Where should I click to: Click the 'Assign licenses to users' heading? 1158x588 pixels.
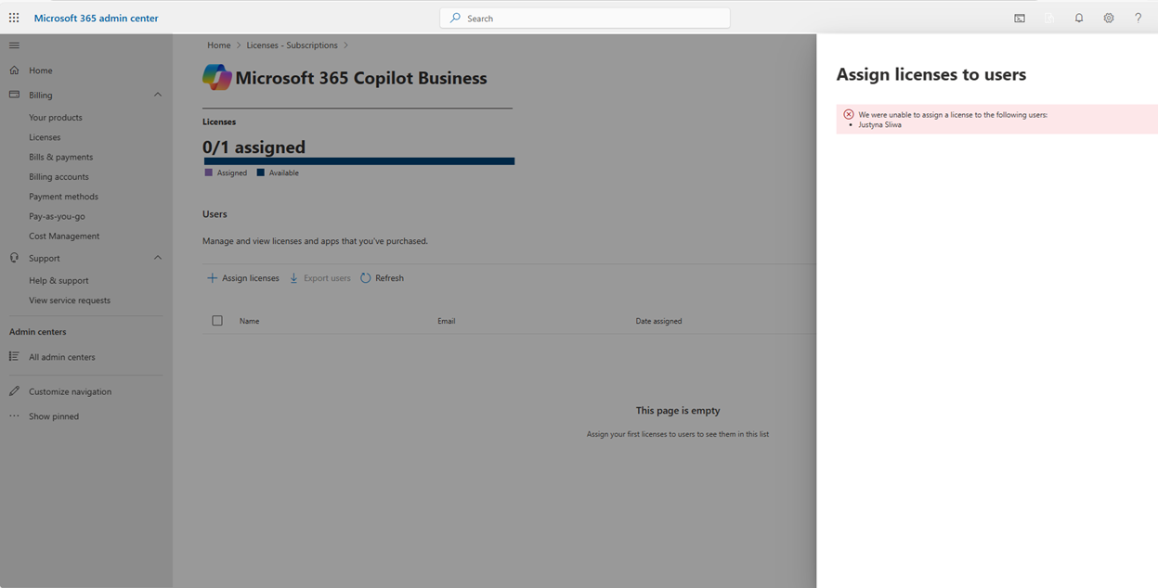click(931, 75)
